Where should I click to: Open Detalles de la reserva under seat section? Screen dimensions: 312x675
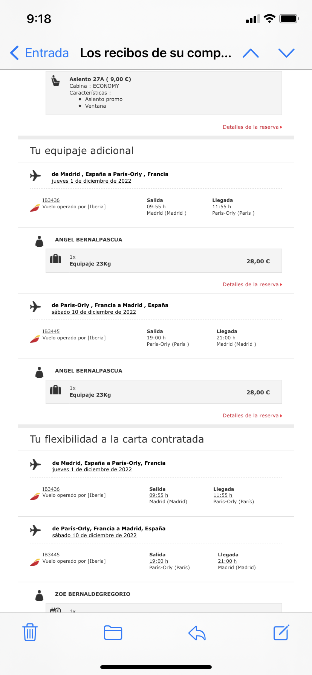pos(252,127)
